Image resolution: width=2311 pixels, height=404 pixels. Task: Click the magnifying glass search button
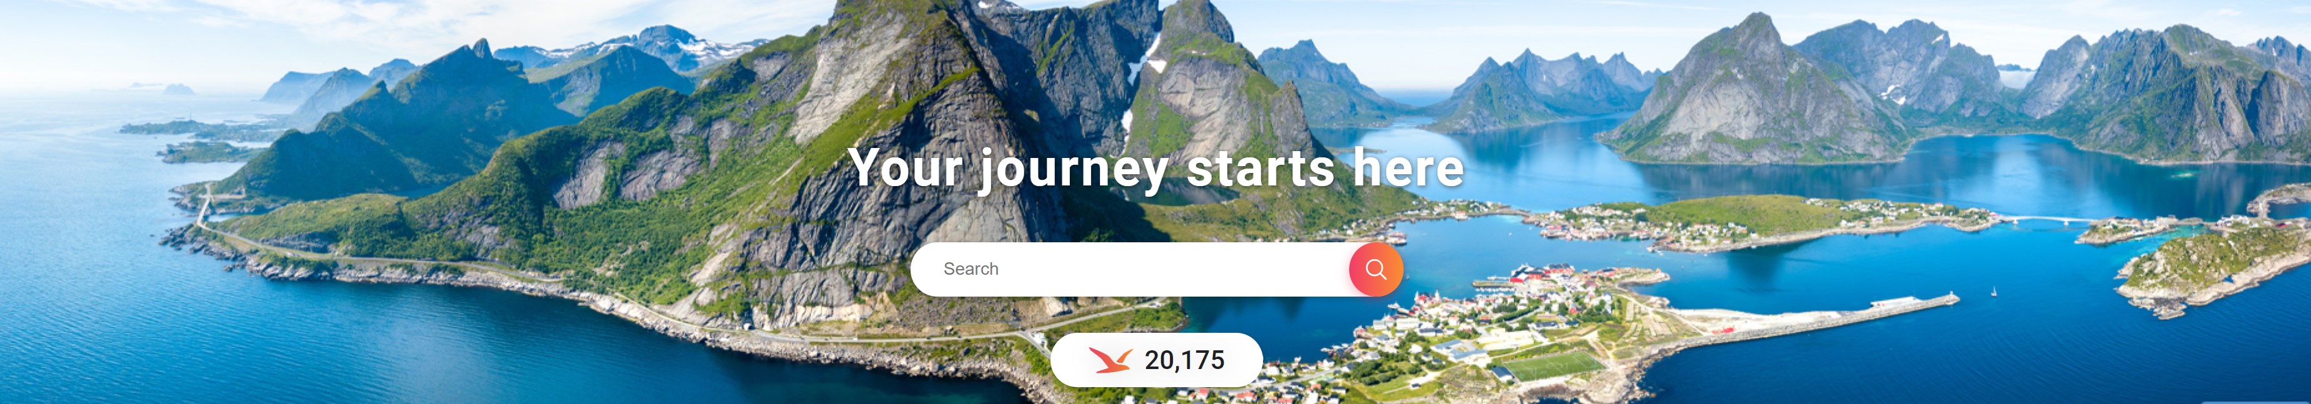pos(1375,269)
